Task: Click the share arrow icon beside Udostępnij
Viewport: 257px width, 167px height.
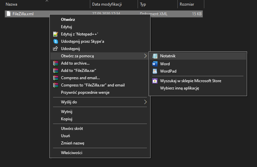Action: pyautogui.click(x=55, y=49)
